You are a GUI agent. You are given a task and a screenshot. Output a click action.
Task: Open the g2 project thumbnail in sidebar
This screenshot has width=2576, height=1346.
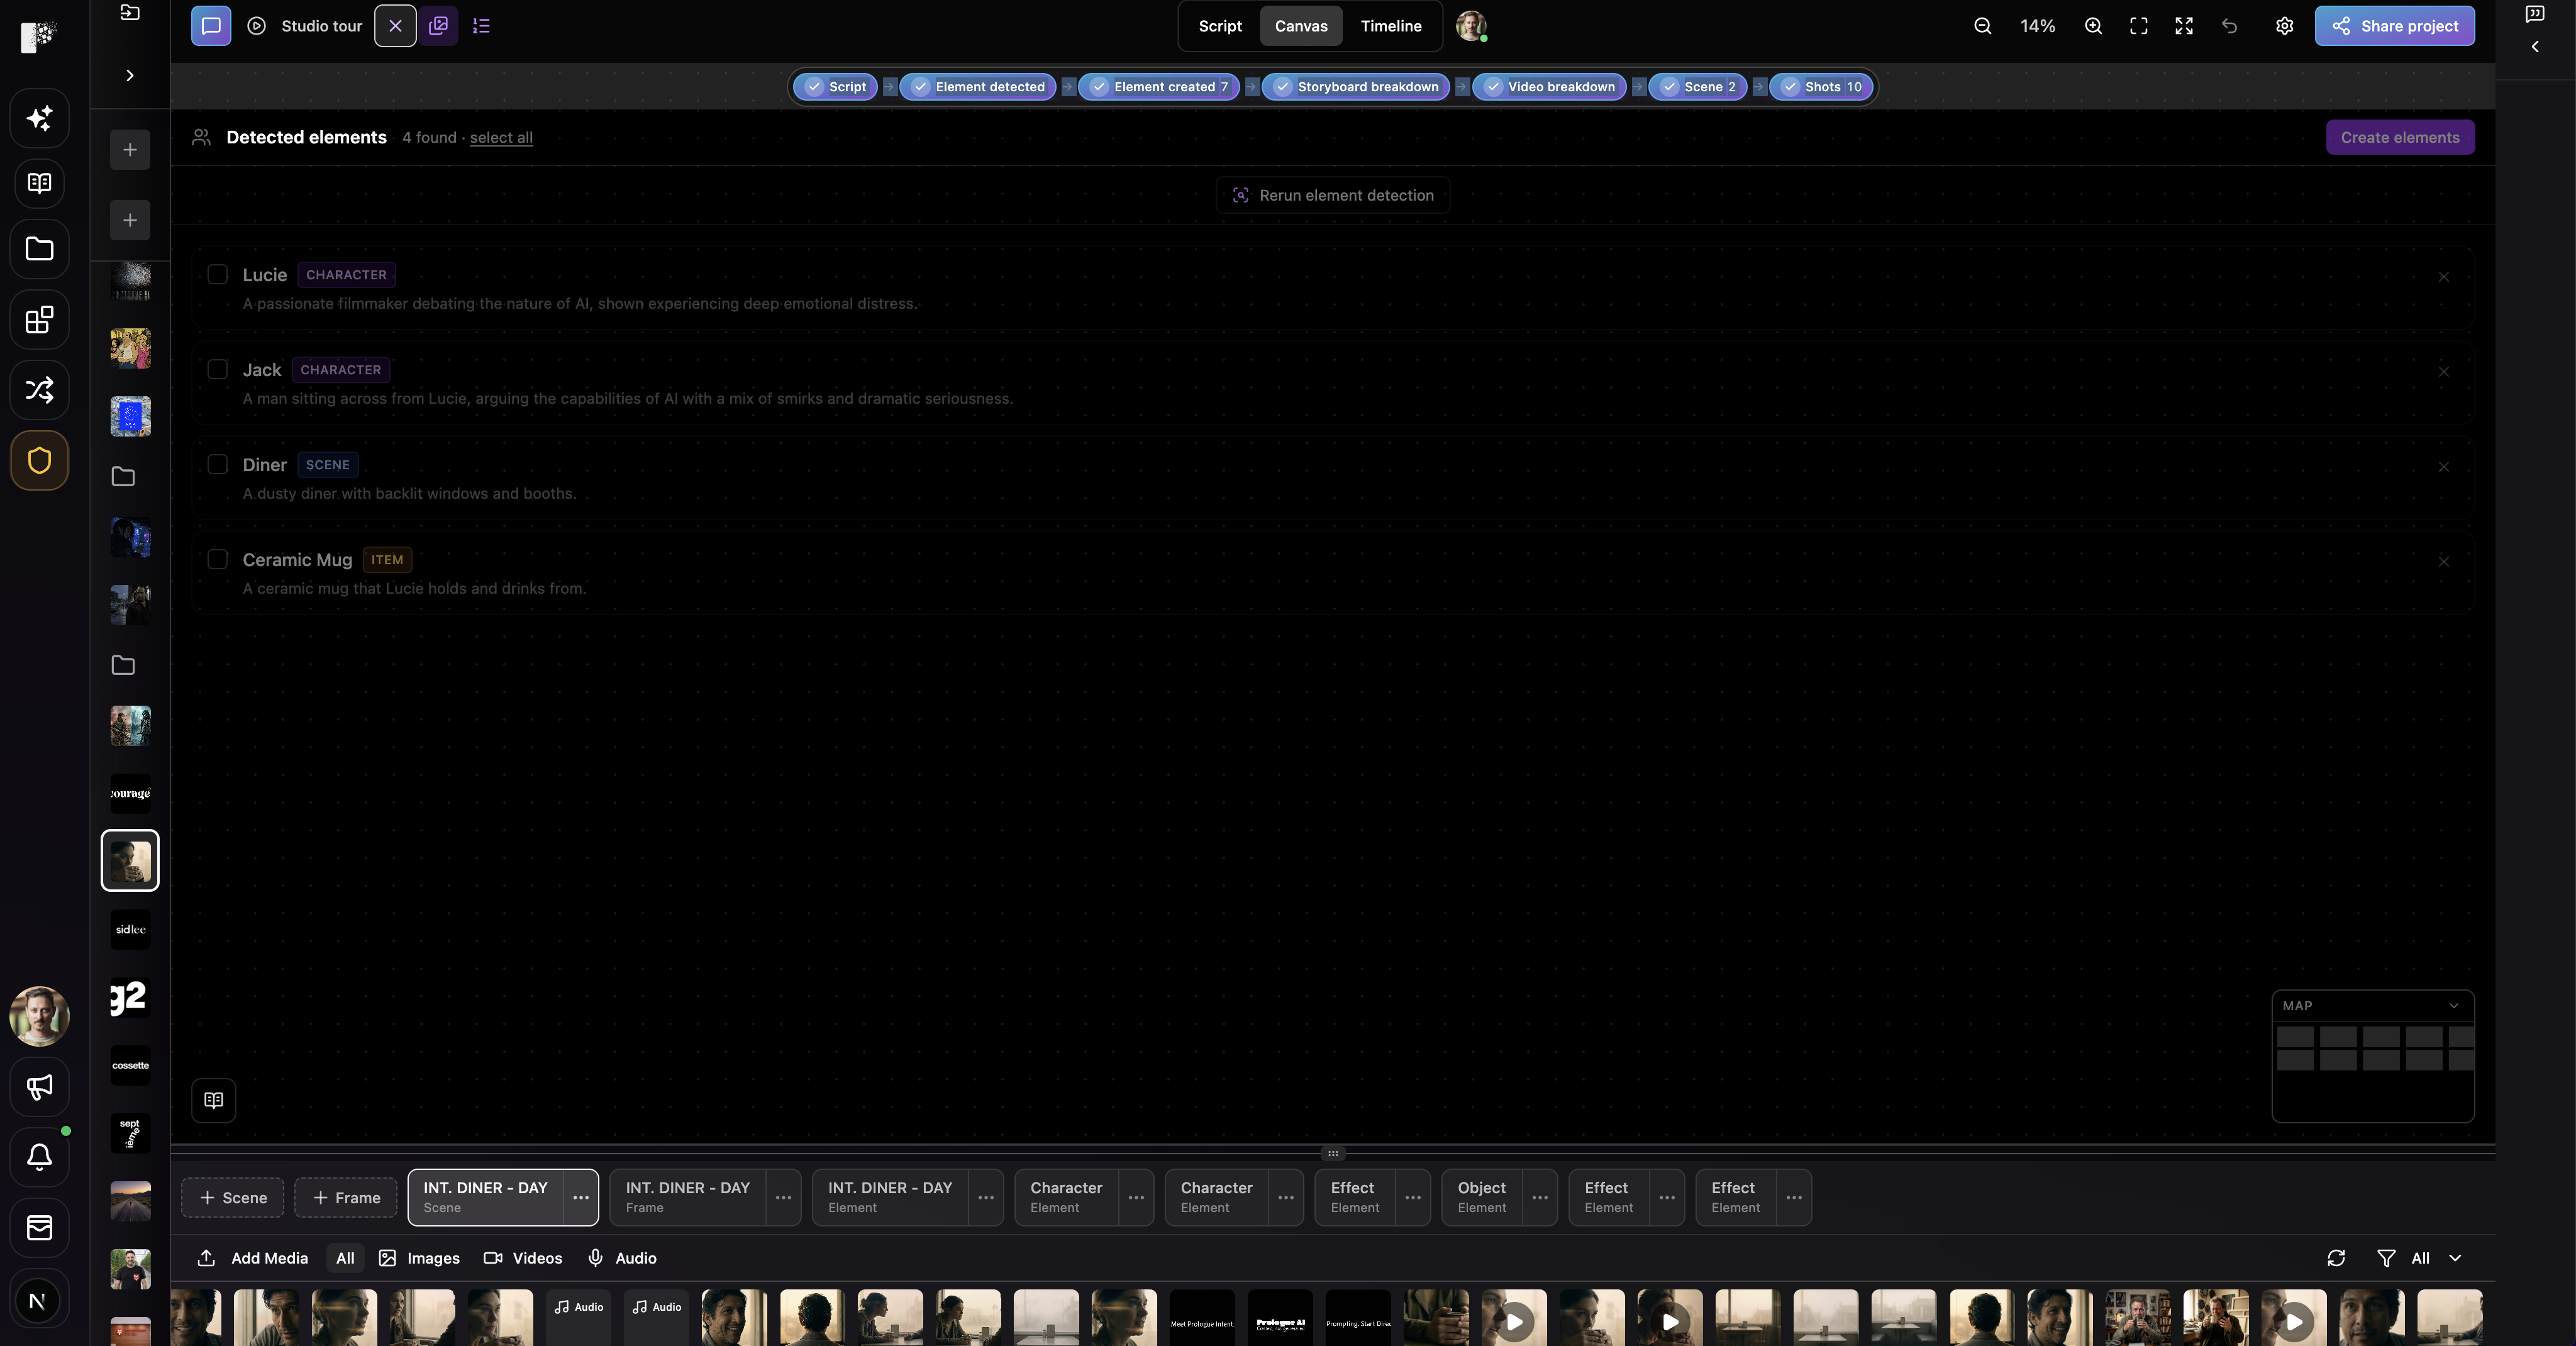(130, 997)
